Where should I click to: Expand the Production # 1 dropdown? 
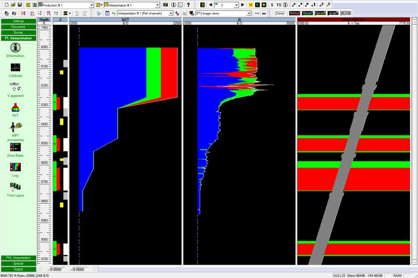[91, 4]
